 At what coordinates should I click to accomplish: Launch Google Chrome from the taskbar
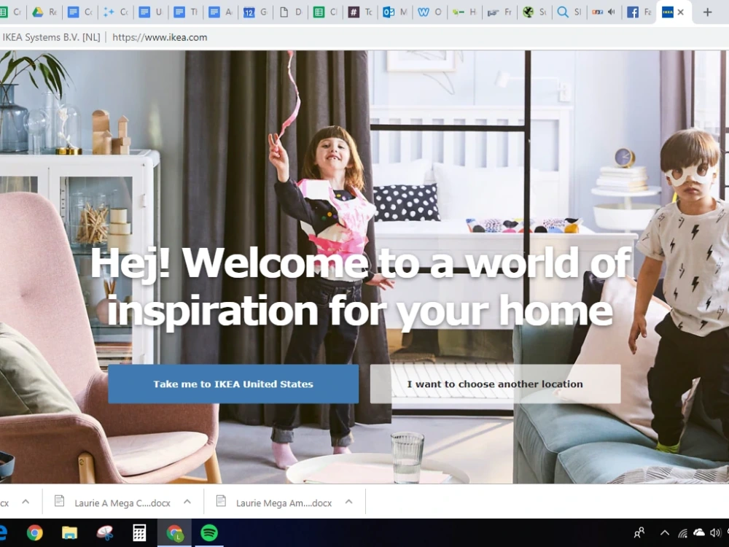34,532
